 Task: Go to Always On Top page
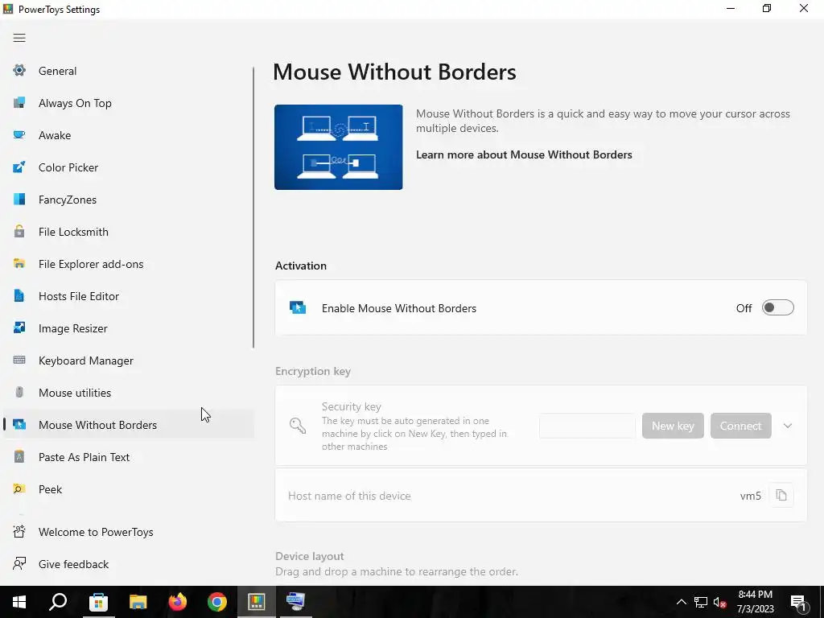pos(128,103)
